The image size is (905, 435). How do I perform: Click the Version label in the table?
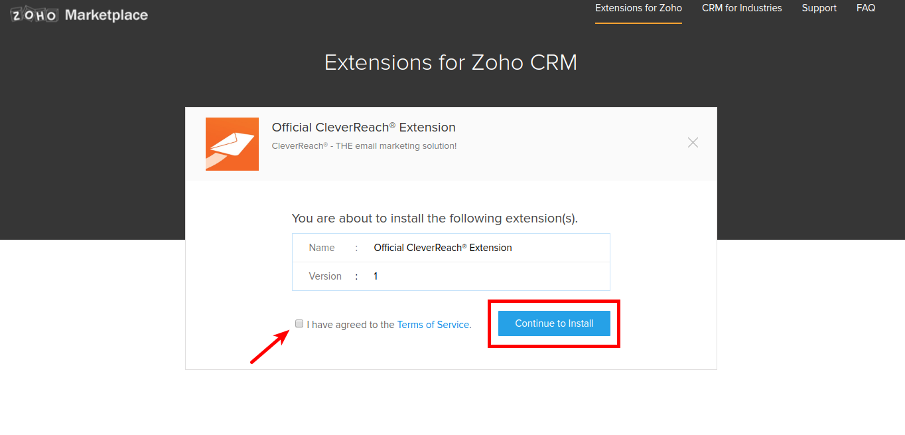(325, 276)
